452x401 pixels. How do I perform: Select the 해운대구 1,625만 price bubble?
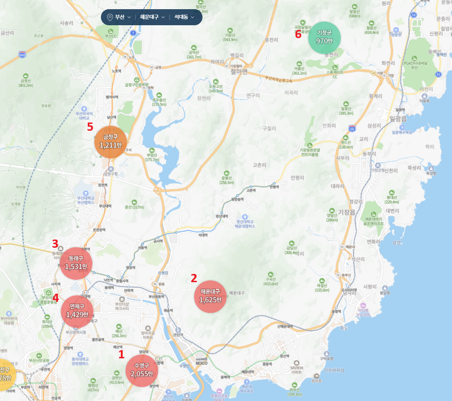(211, 296)
